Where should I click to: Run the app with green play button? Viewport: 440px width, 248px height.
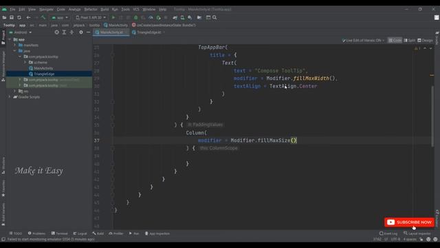(x=113, y=17)
